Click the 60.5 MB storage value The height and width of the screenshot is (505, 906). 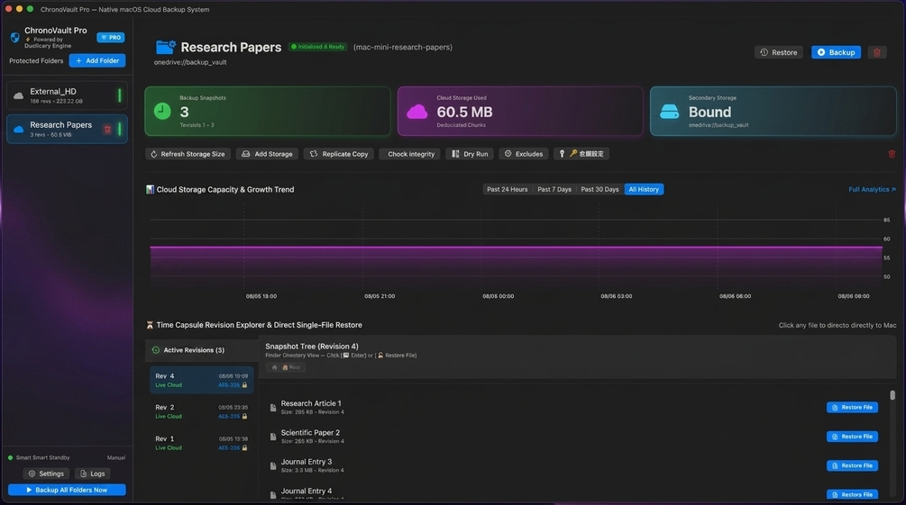[464, 112]
